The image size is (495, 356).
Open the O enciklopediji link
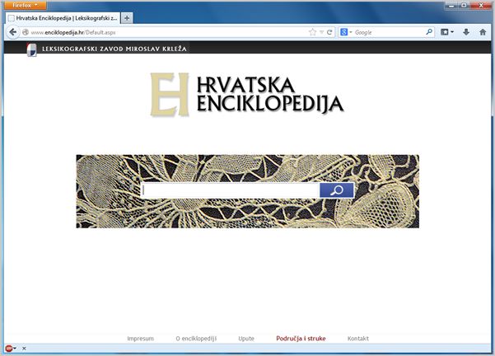pos(196,339)
